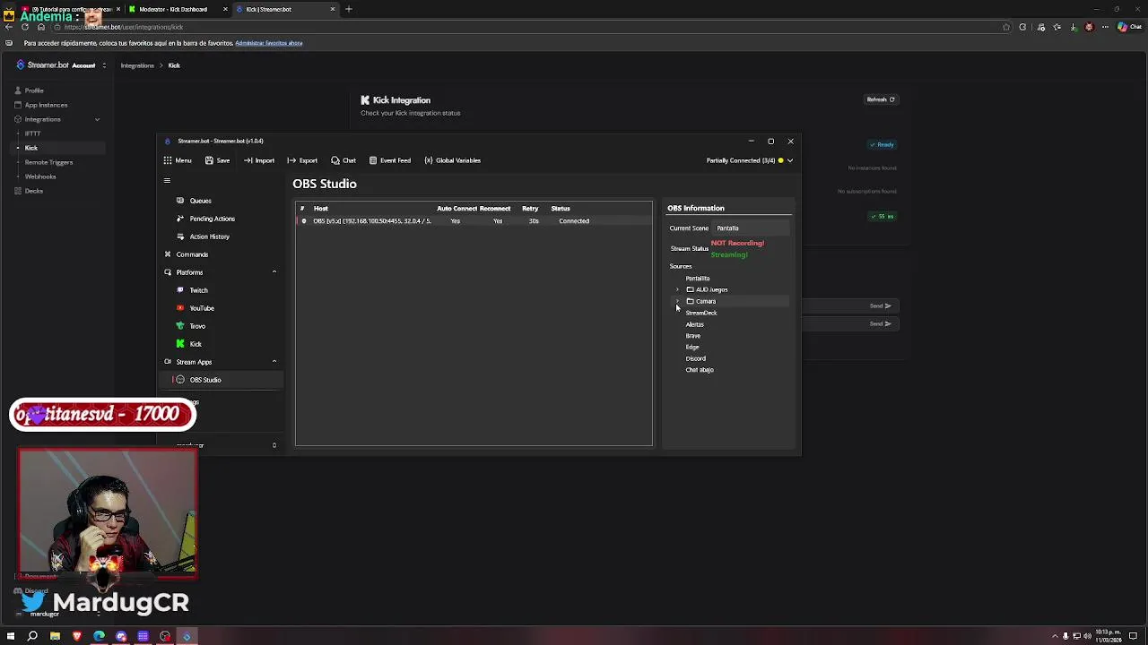Image resolution: width=1148 pixels, height=645 pixels.
Task: Select Action History in the sidebar
Action: [x=209, y=236]
